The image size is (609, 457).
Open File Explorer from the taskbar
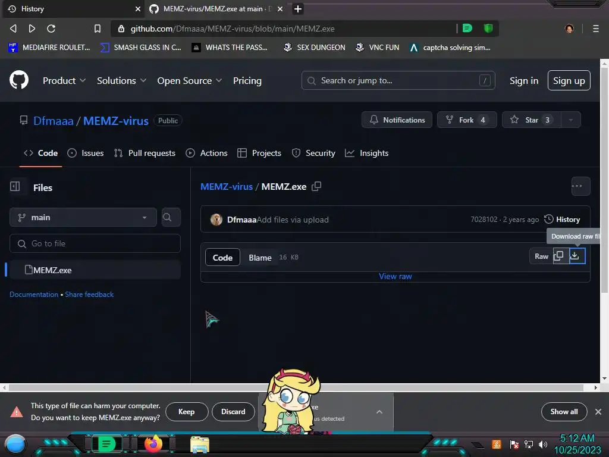coord(200,445)
